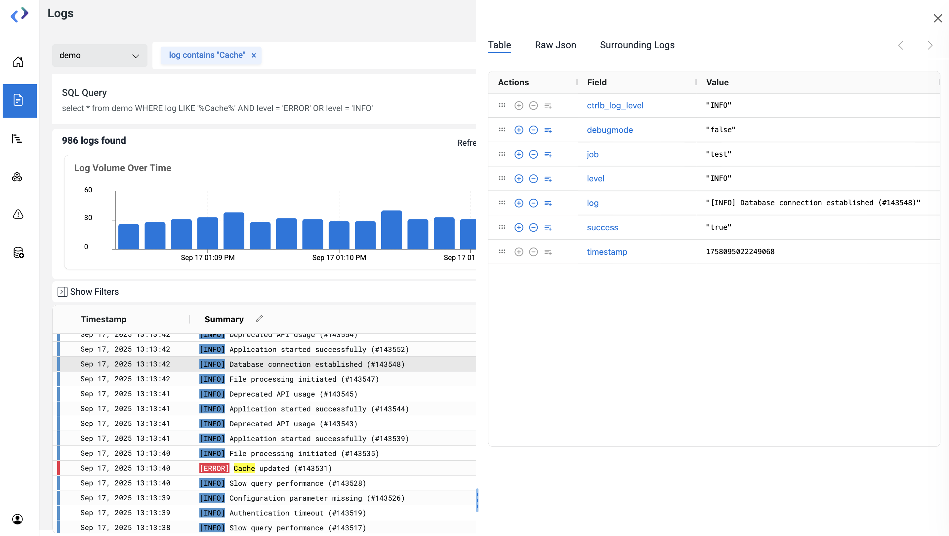Image resolution: width=949 pixels, height=536 pixels.
Task: Click plus filter icon for debugmode field
Action: (x=519, y=130)
